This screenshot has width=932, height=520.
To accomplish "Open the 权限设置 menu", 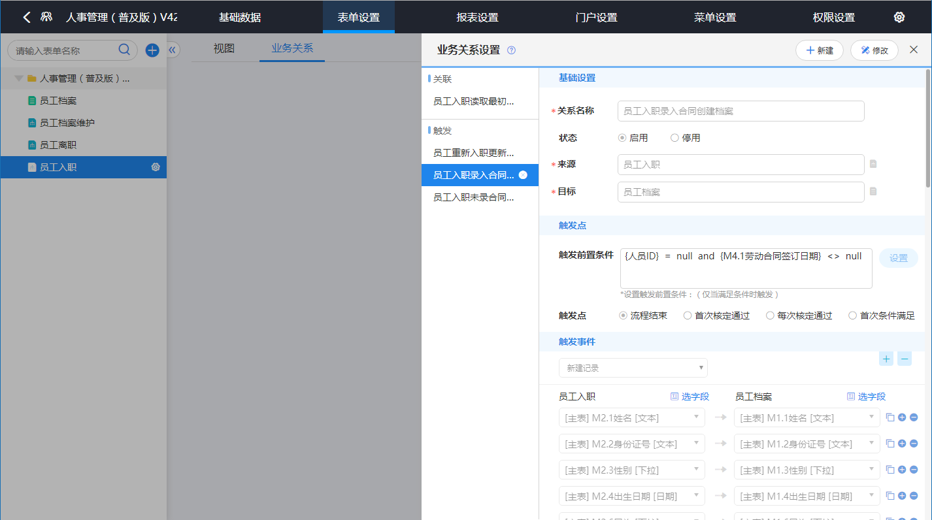I will click(834, 18).
